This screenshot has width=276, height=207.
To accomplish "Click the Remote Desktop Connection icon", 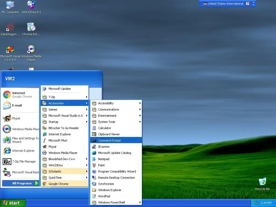I will pyautogui.click(x=94, y=178).
